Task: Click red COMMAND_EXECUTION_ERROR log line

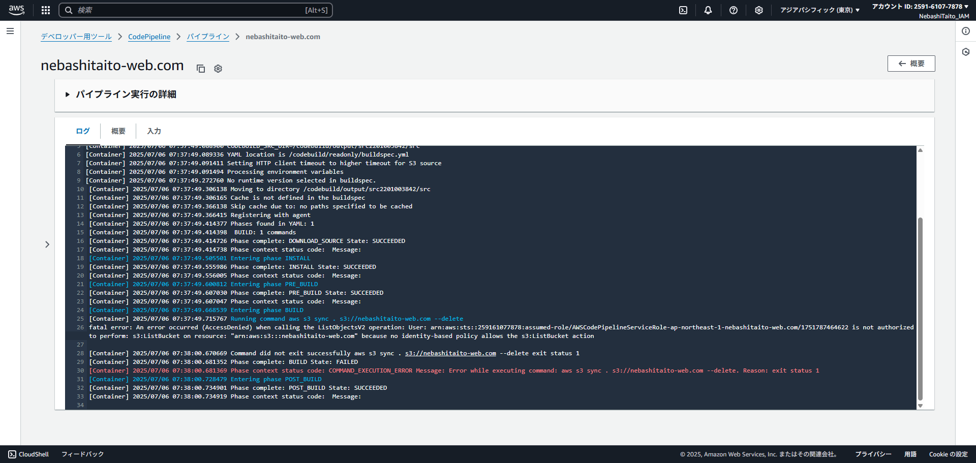Action: tap(454, 371)
